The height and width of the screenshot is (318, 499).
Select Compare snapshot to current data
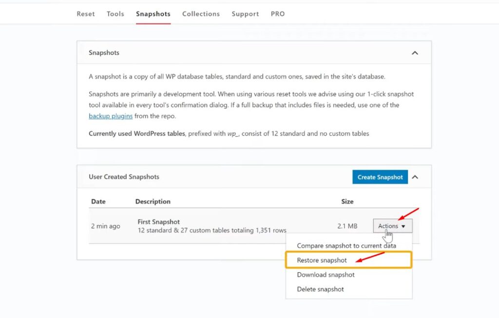347,245
